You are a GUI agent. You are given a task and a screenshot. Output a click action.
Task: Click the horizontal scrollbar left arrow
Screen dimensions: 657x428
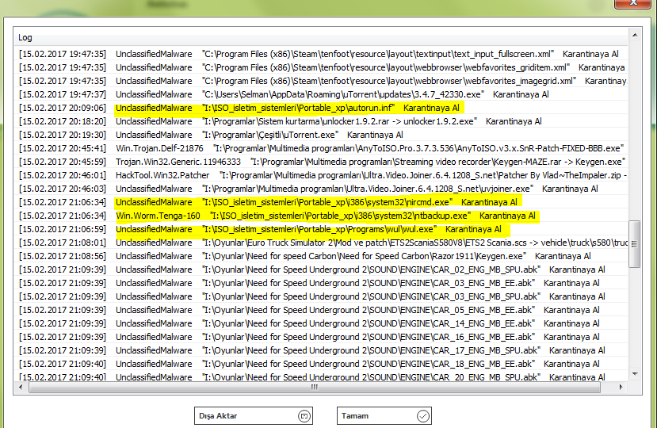pos(21,387)
